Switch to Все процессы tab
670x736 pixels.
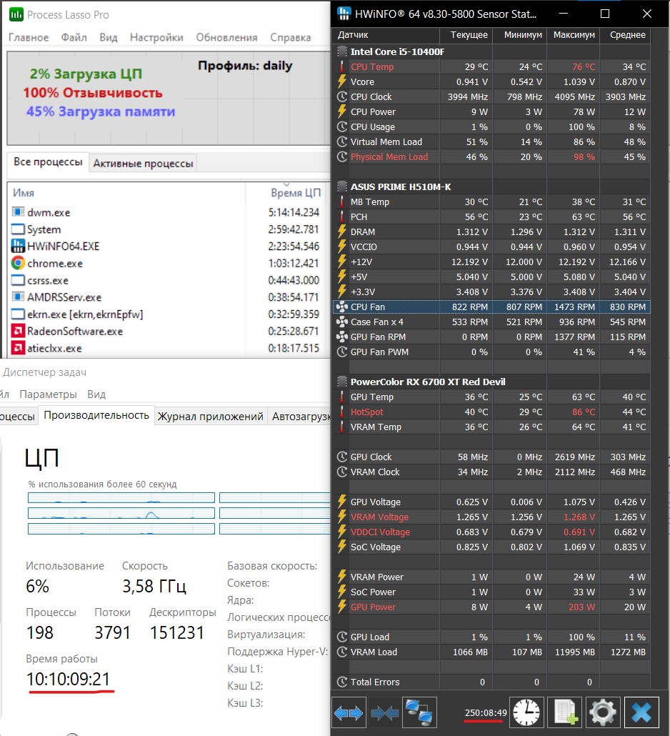tap(48, 162)
